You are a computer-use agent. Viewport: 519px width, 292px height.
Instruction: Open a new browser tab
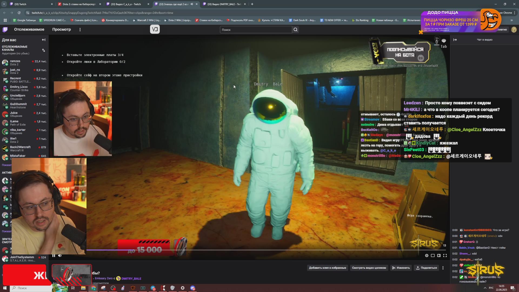(x=252, y=4)
